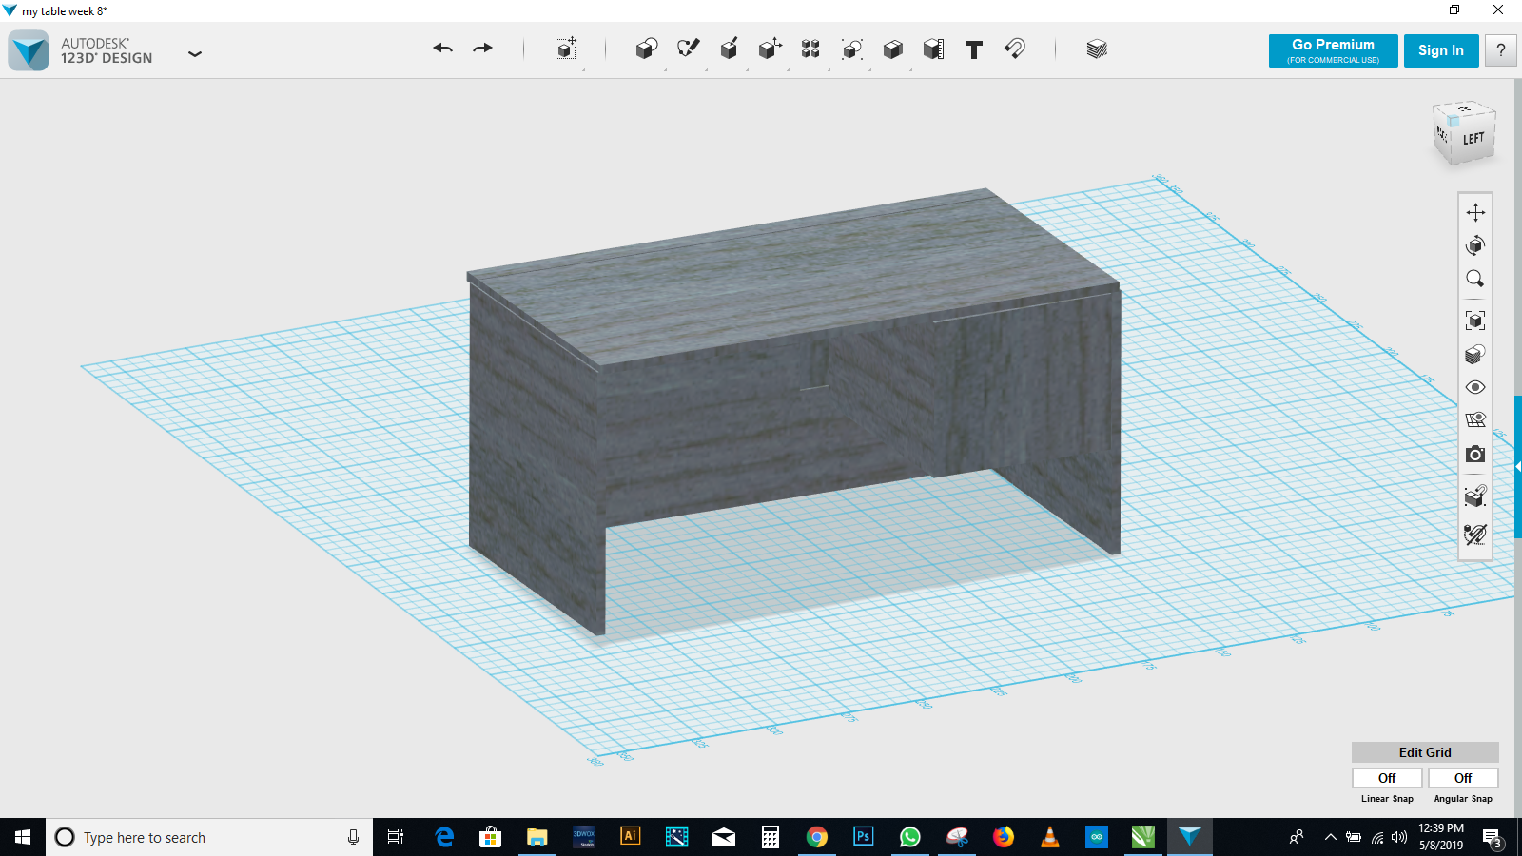Select the Pattern tool icon
This screenshot has height=856, width=1522.
tap(810, 49)
